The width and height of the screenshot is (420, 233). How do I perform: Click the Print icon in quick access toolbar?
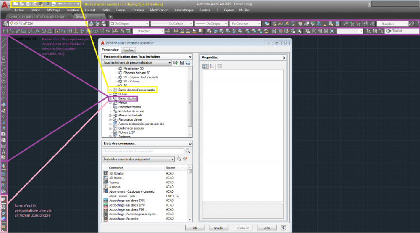54,4
